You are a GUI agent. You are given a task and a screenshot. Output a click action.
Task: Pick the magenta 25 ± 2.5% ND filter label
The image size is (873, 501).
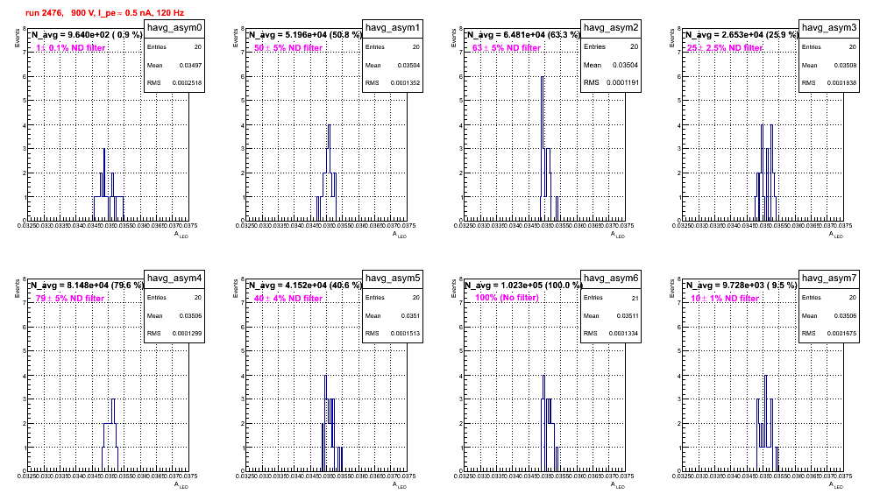725,48
